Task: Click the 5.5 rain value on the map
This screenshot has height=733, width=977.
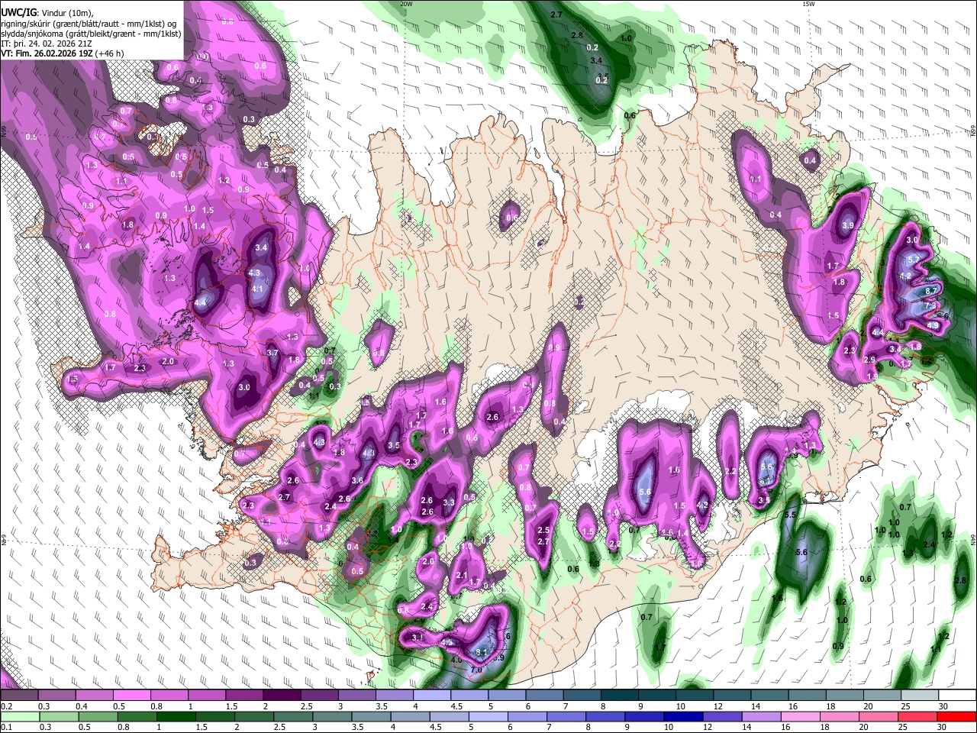Action: (x=790, y=515)
